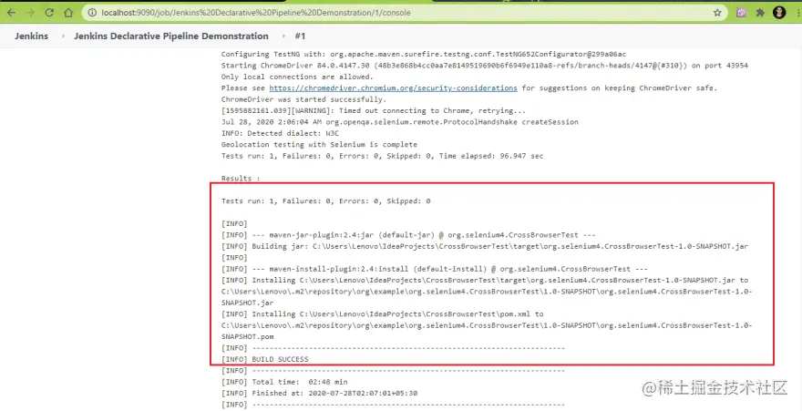Click the 'Time elapsed: 96.947 sec' test line

(x=383, y=156)
